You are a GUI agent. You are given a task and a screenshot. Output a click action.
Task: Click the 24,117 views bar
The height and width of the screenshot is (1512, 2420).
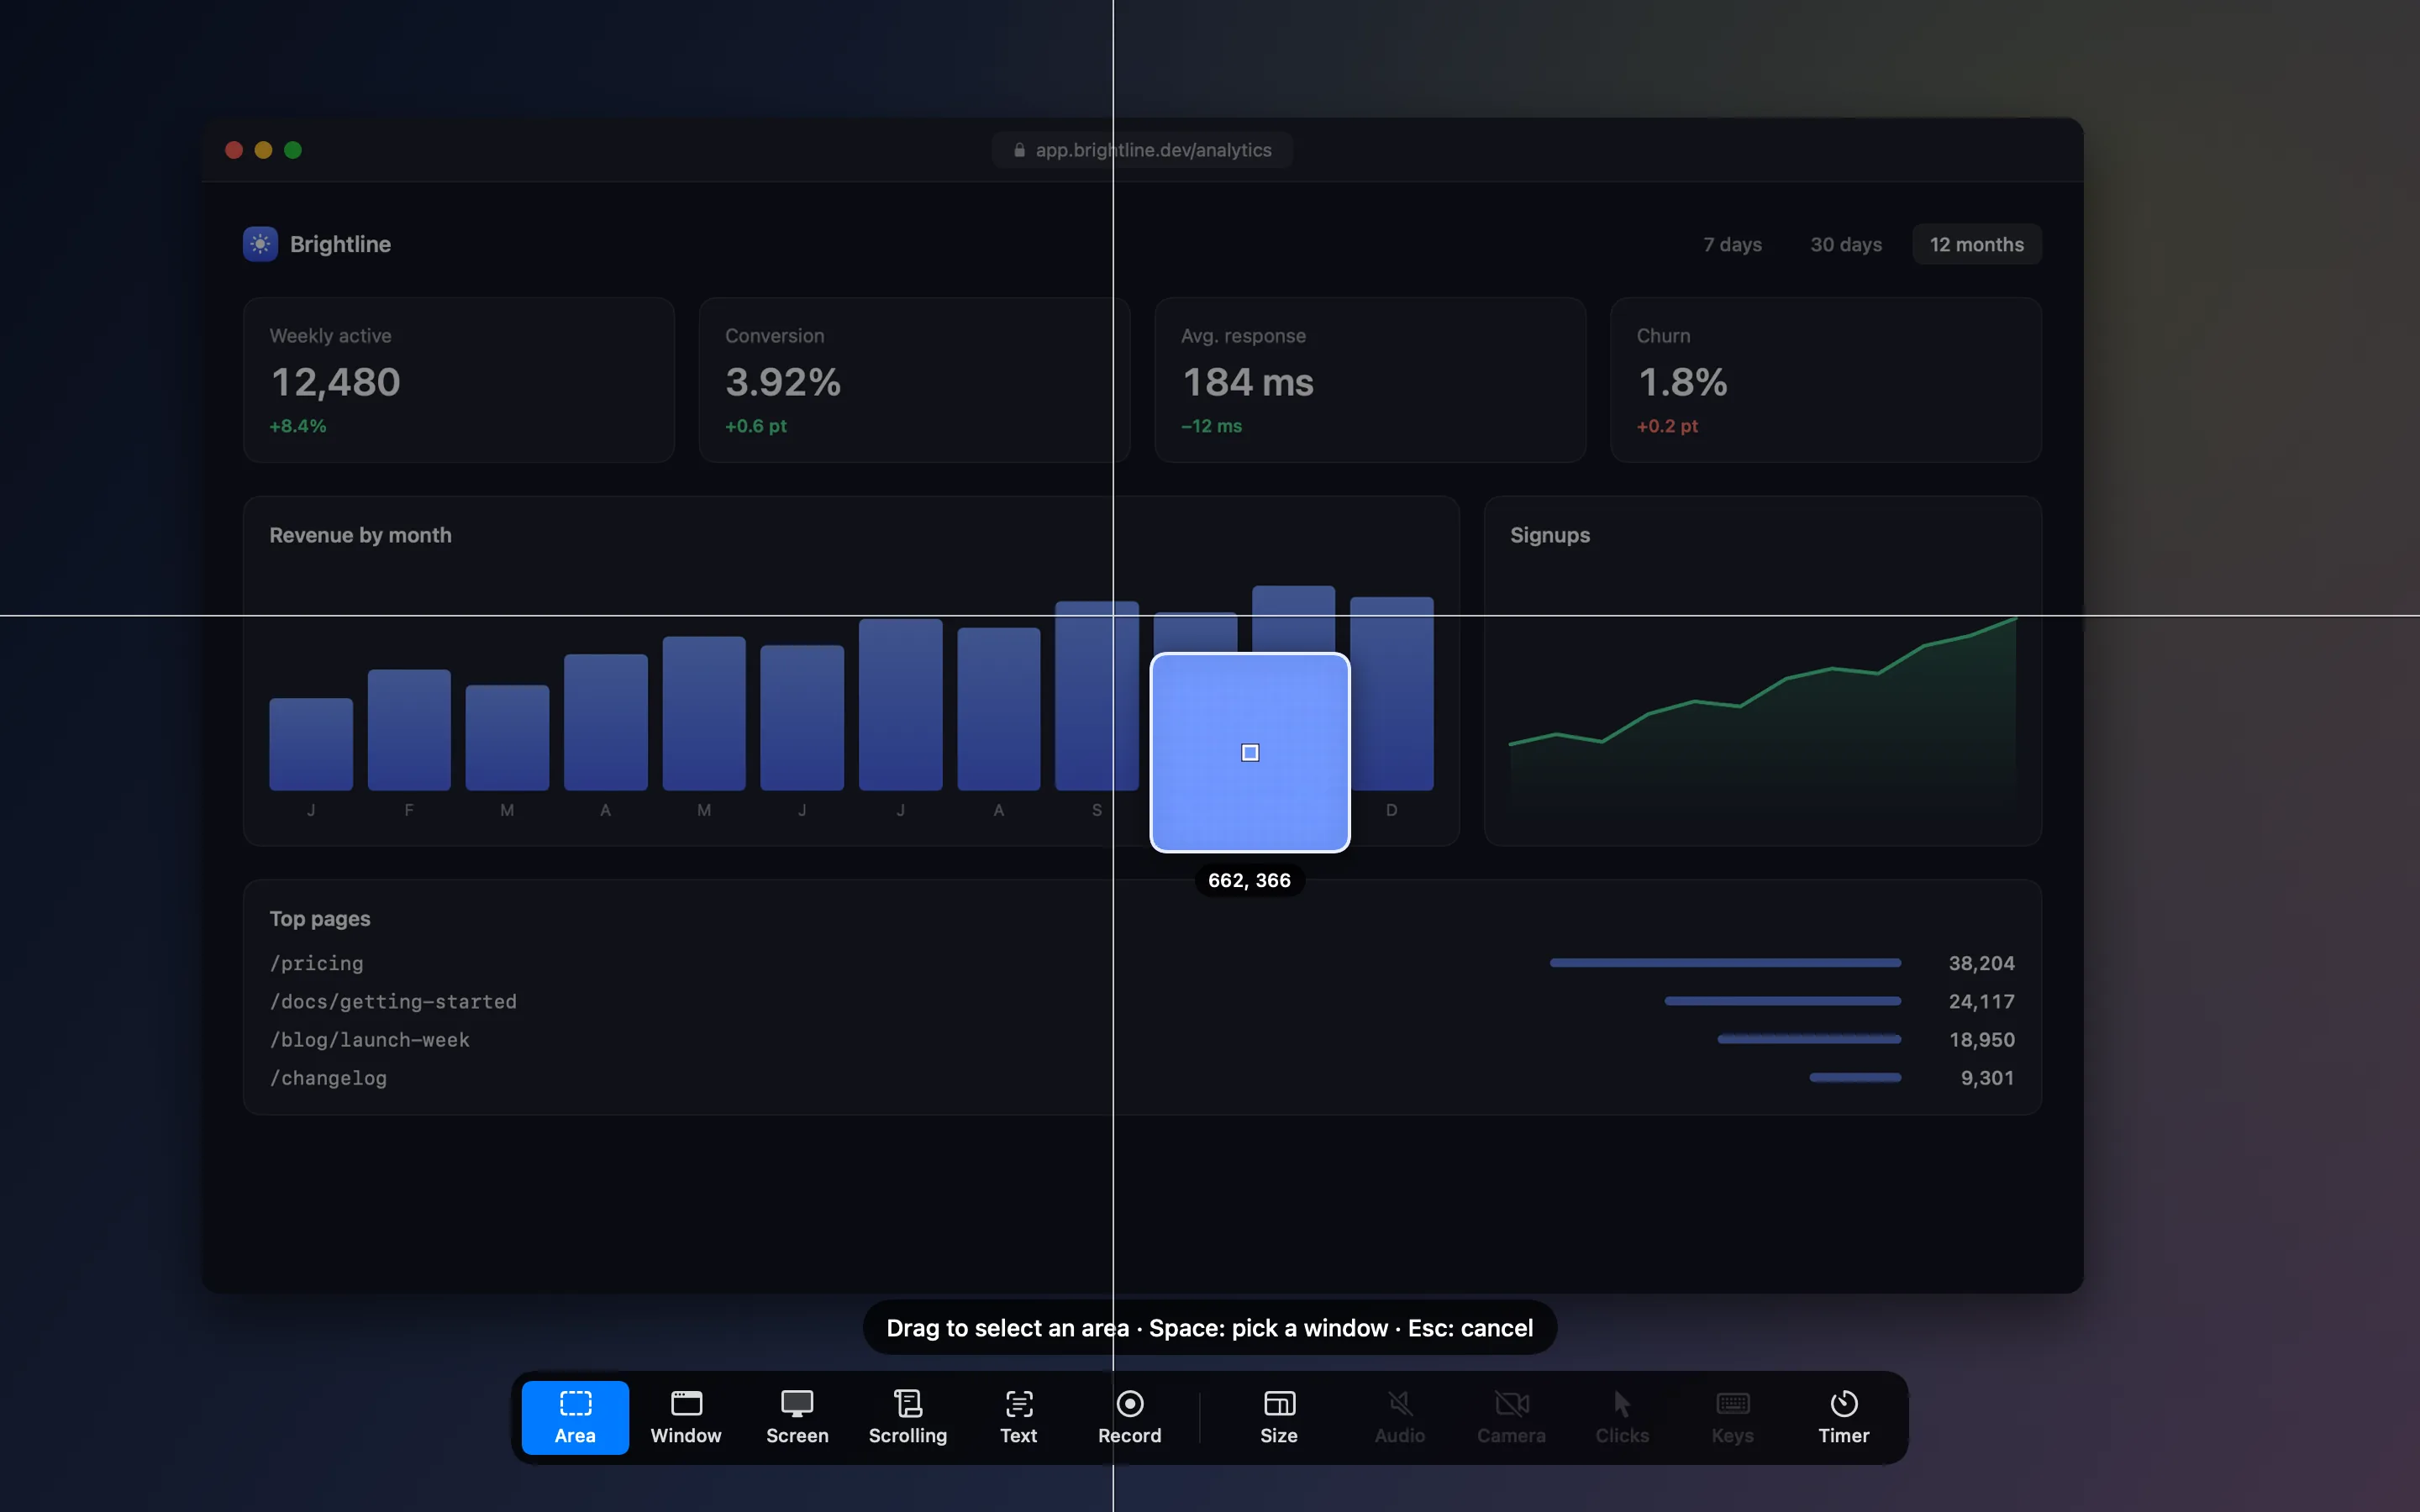coord(1782,1001)
